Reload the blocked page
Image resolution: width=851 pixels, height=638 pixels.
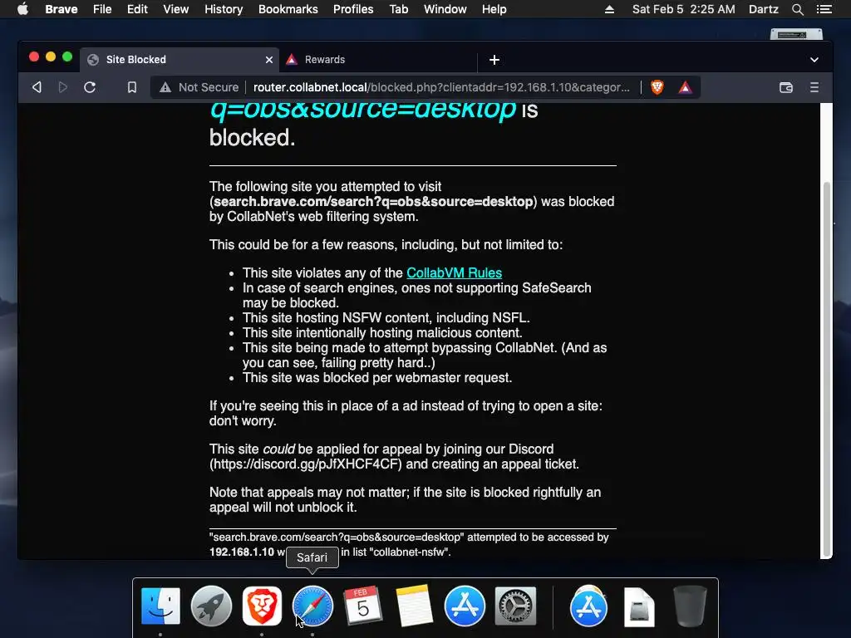(90, 87)
